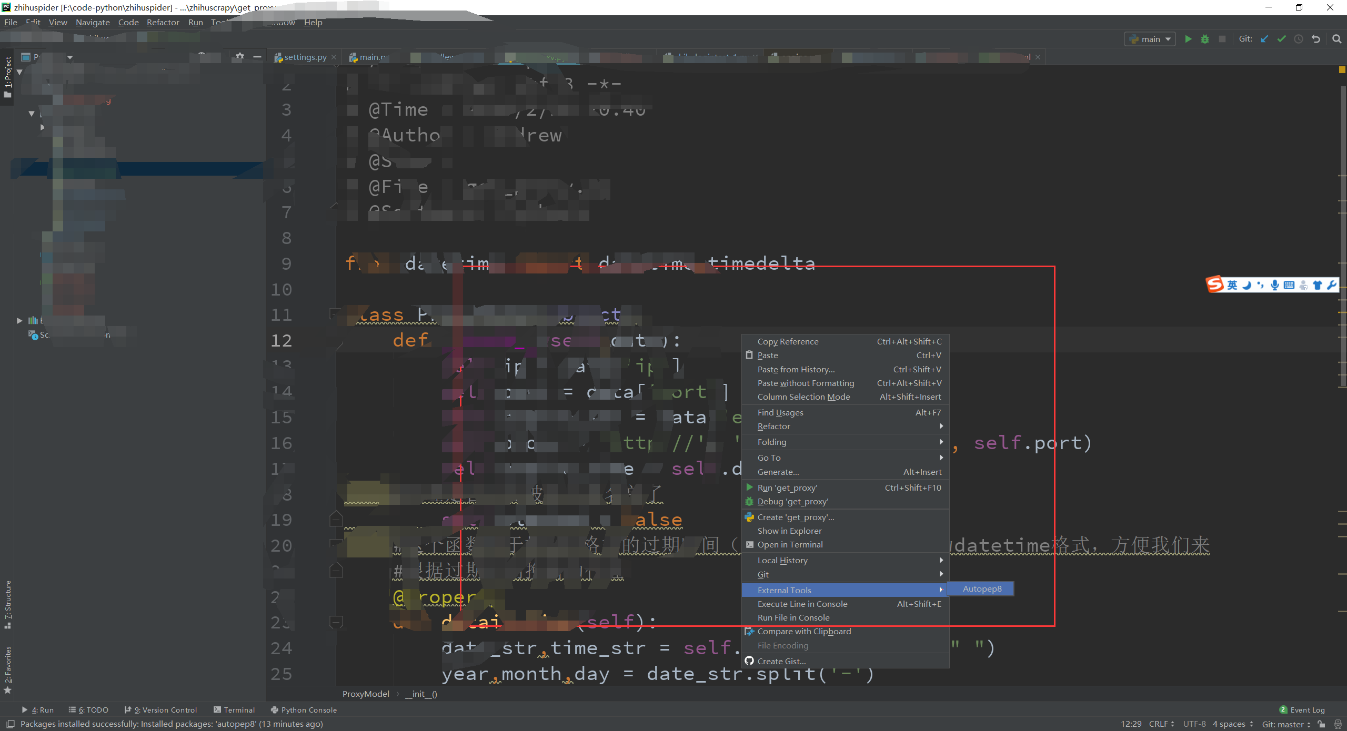This screenshot has width=1347, height=731.
Task: Open the CRLF line separator selector
Action: (x=1160, y=724)
